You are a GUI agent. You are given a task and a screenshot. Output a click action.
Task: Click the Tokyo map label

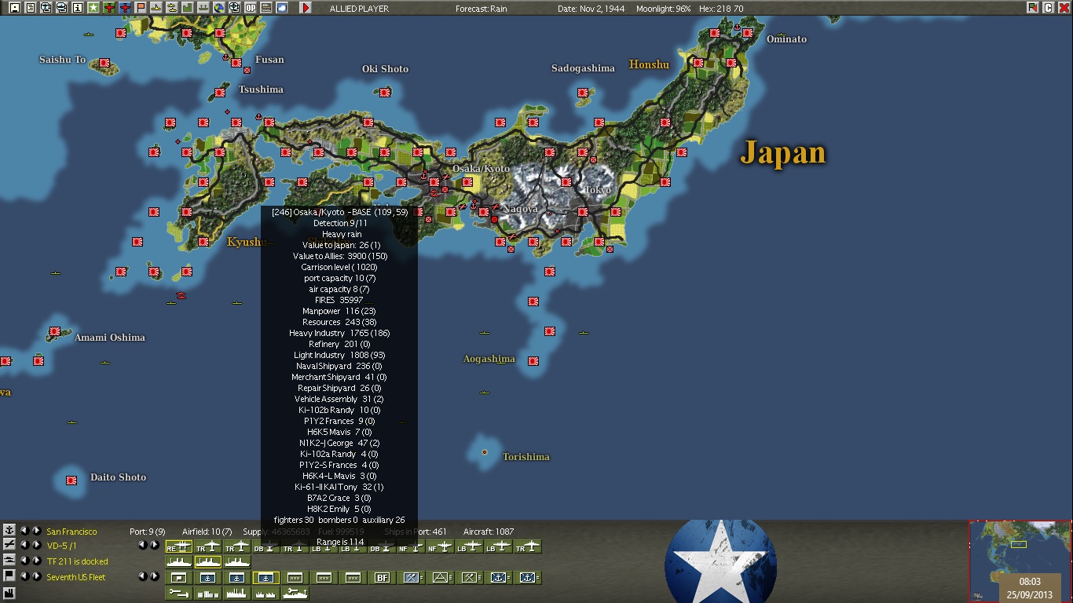[x=598, y=190]
